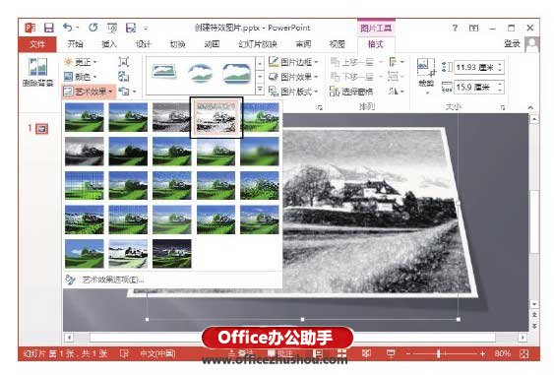
Task: Open the Picture Border (图片边框) dropdown
Action: pyautogui.click(x=293, y=62)
